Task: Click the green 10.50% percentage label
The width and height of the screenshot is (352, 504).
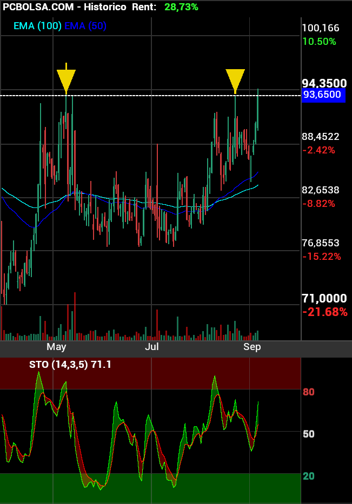Action: click(x=319, y=42)
